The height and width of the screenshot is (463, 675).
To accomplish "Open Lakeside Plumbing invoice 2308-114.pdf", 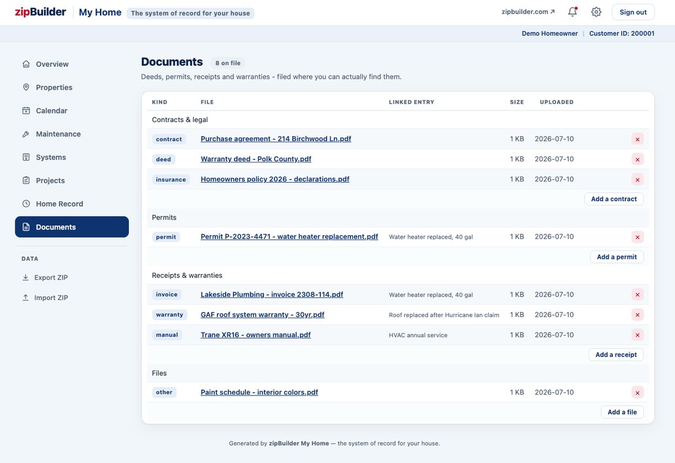I will pos(272,294).
